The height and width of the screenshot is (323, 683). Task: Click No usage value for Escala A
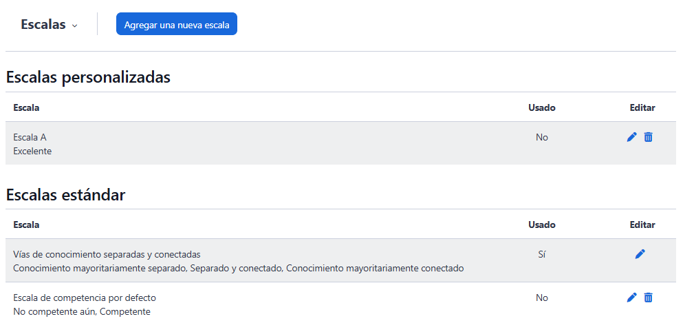tap(542, 137)
